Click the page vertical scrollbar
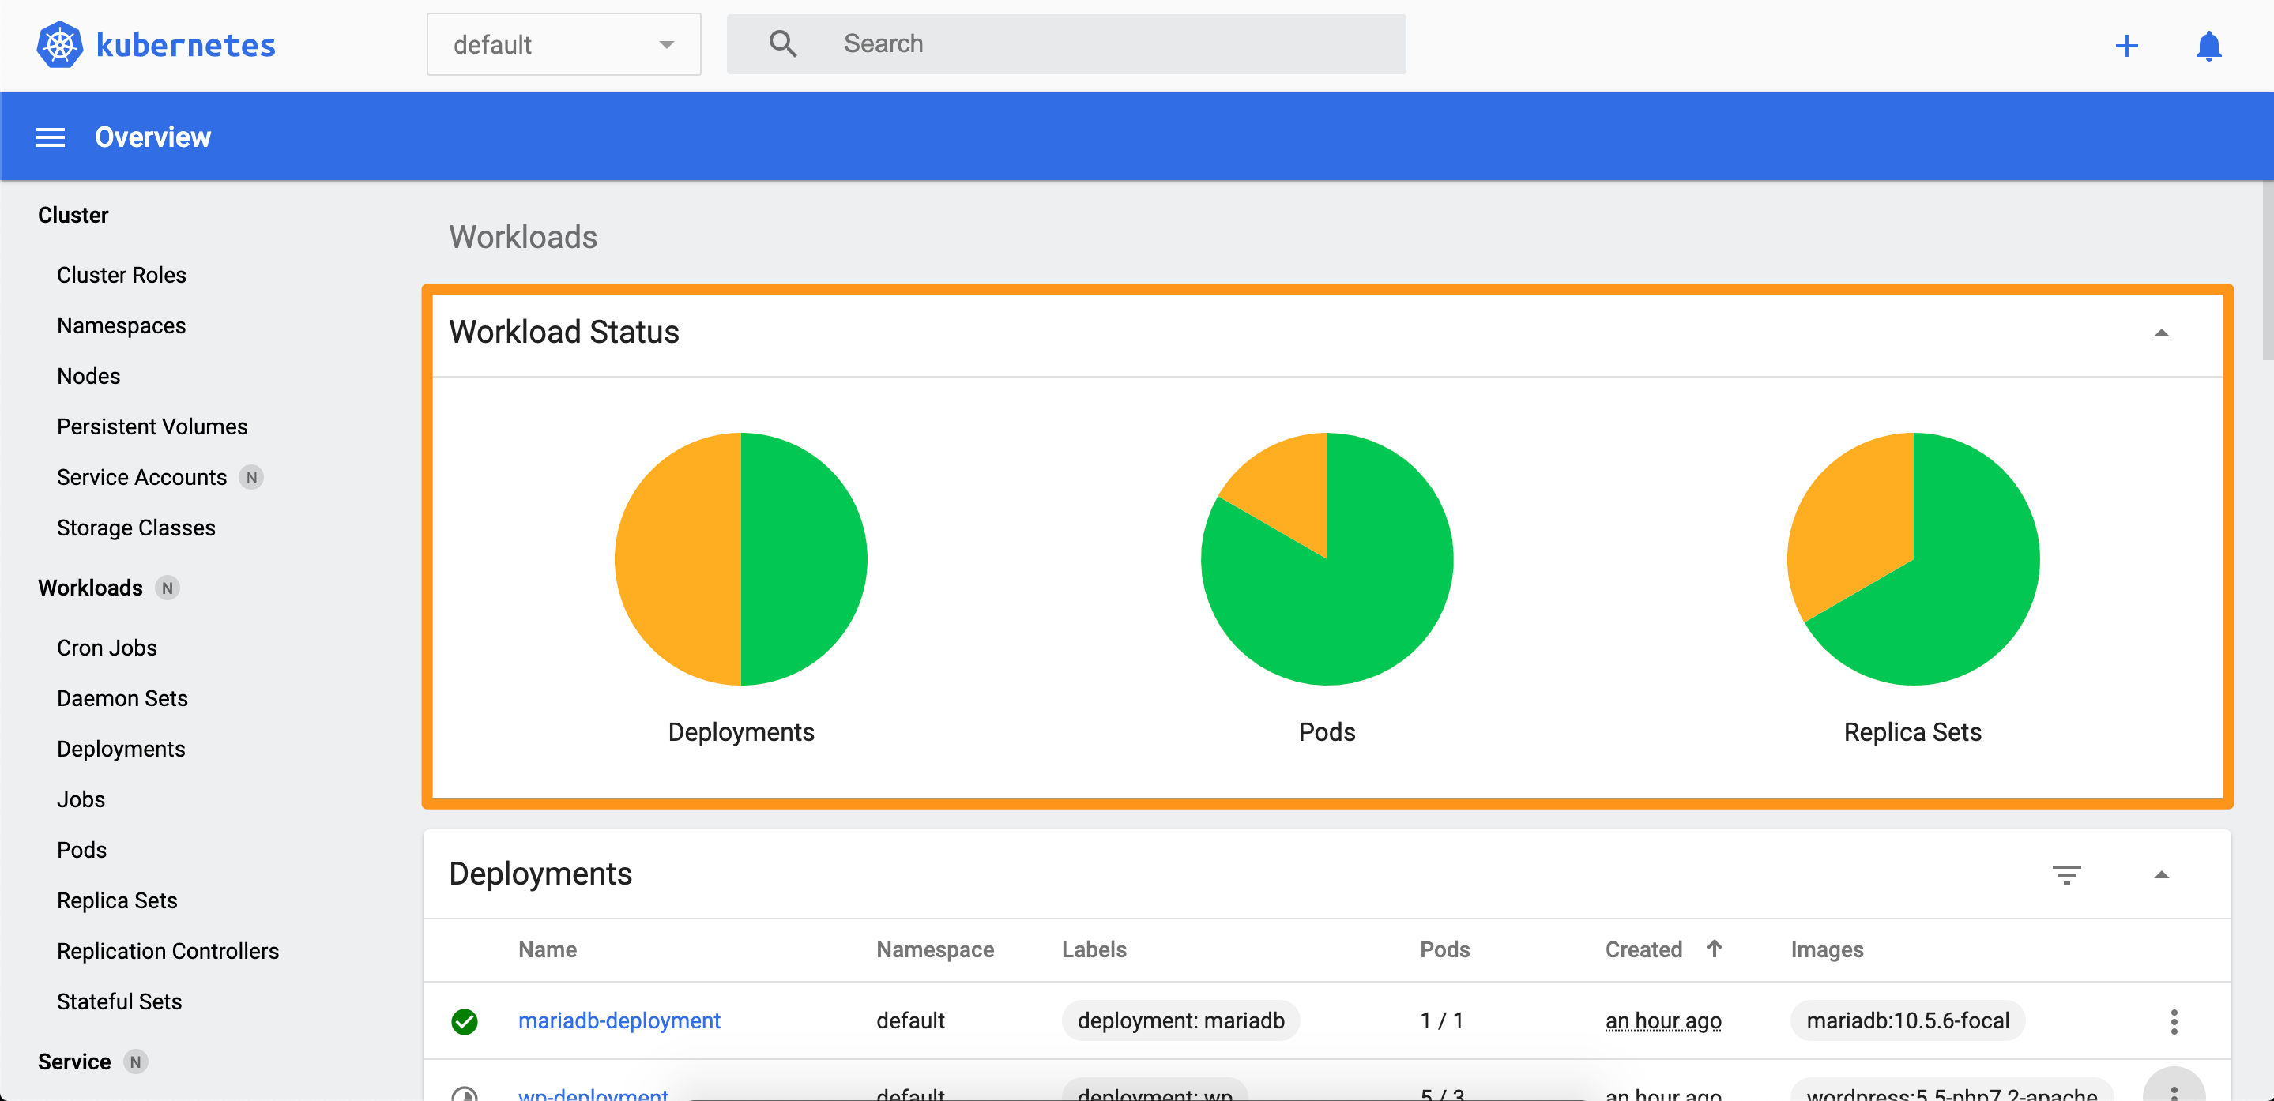Viewport: 2274px width, 1101px height. [2267, 270]
